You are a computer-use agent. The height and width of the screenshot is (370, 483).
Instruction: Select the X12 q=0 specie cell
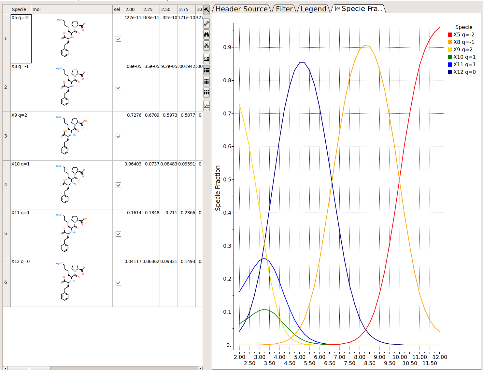point(21,283)
